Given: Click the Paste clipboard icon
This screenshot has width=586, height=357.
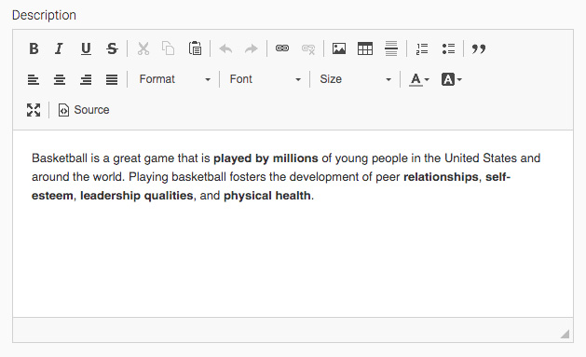Looking at the screenshot, I should coord(195,48).
